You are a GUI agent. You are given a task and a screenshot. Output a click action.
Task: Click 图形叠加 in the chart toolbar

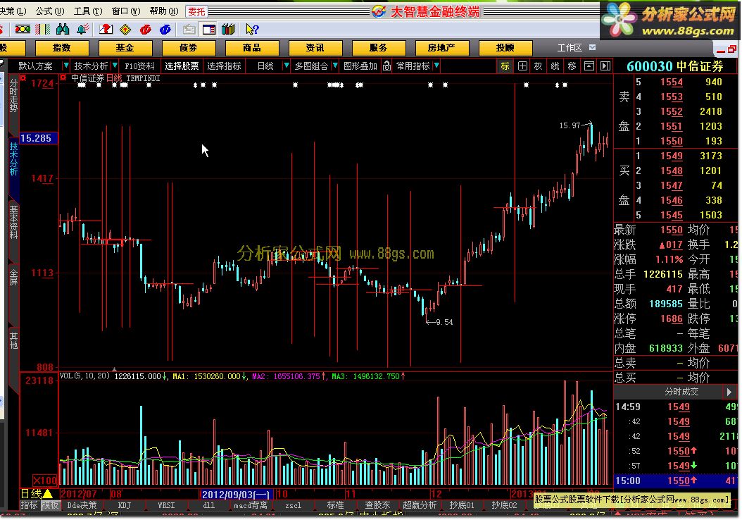360,66
